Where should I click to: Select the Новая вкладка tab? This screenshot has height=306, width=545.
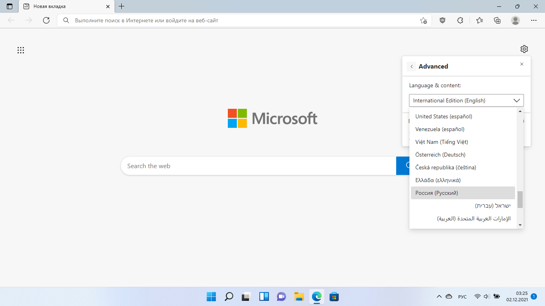pos(66,6)
